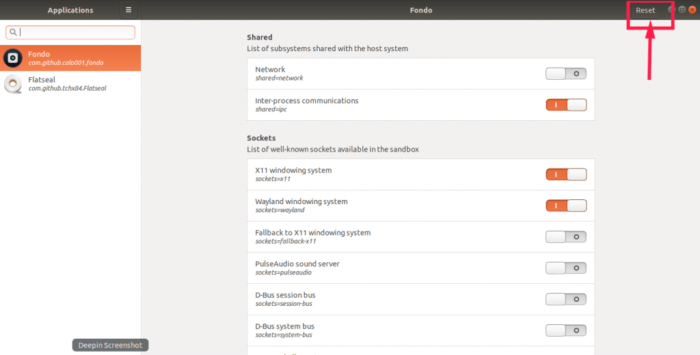Click the sockets=fallback-x11 label
Screen dimensions: 700x355
[x=286, y=241]
